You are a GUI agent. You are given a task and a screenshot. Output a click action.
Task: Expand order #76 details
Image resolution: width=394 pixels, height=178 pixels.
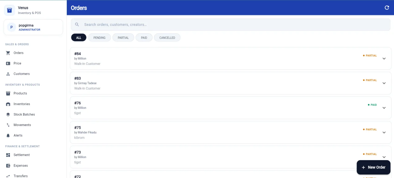[x=384, y=108]
